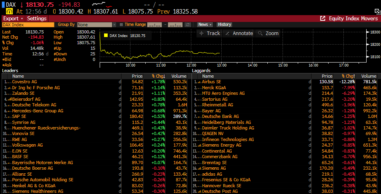Open the News dropdown
Viewport: 381px width, 194px height.
(x=205, y=25)
